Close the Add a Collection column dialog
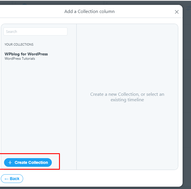The width and height of the screenshot is (191, 189). point(177,12)
